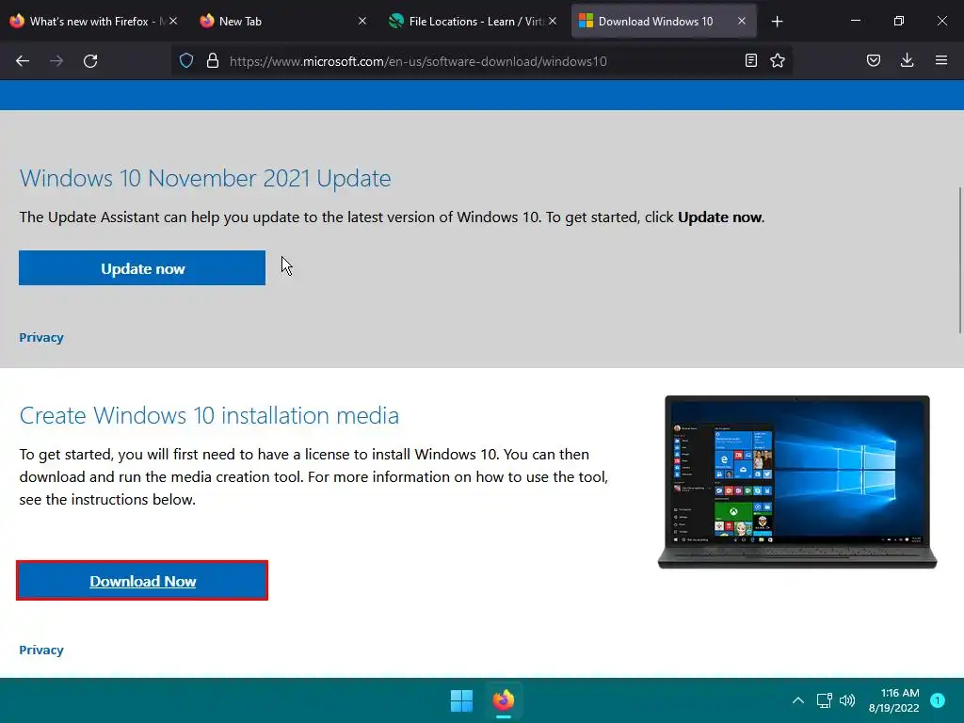The height and width of the screenshot is (723, 964).
Task: Open the Firefox application menu
Action: pos(941,60)
